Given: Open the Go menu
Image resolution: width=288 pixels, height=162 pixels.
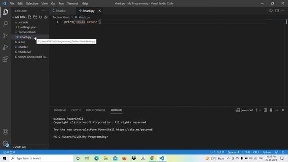Looking at the screenshot, I should pyautogui.click(x=53, y=3).
